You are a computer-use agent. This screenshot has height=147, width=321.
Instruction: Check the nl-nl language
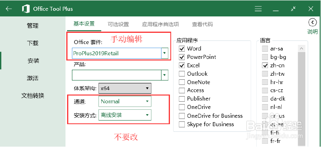265,107
